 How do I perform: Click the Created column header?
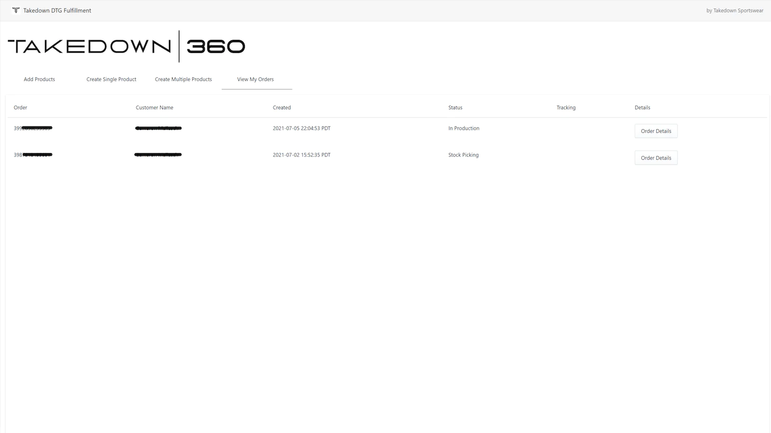coord(281,107)
